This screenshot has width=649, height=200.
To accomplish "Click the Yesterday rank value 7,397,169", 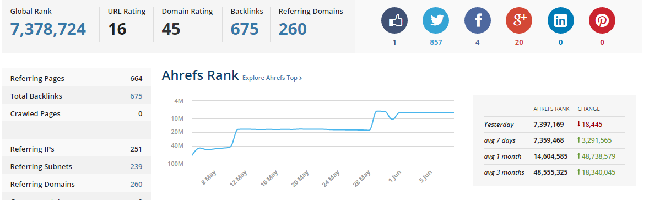I will pos(548,124).
